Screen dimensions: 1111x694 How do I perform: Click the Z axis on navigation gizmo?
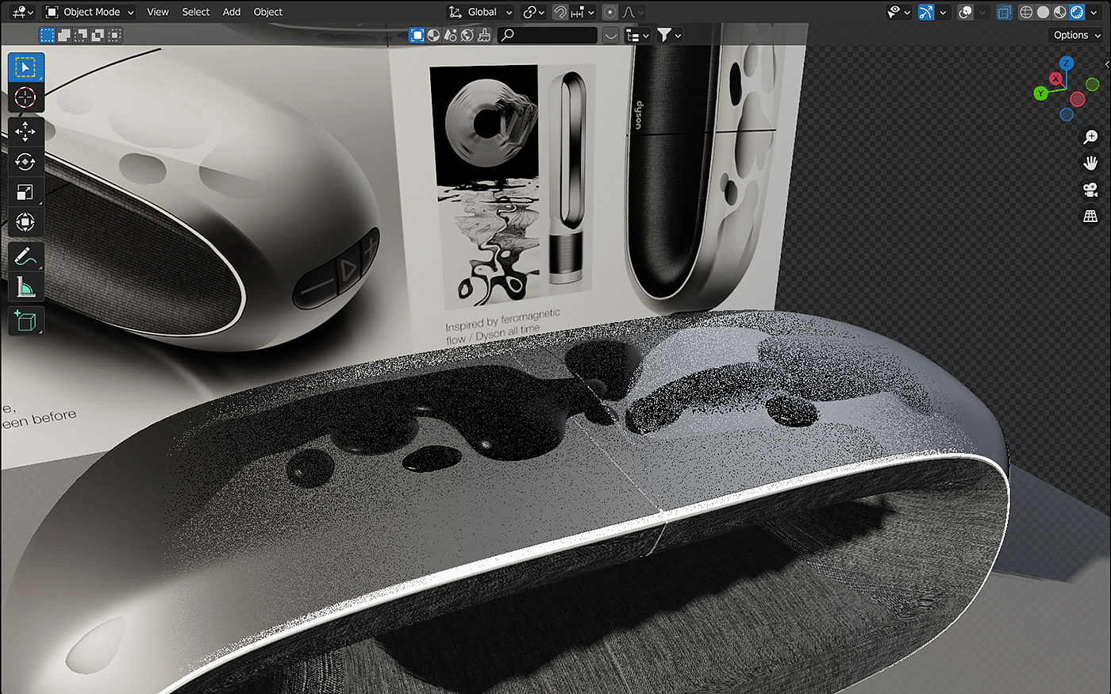pos(1067,63)
